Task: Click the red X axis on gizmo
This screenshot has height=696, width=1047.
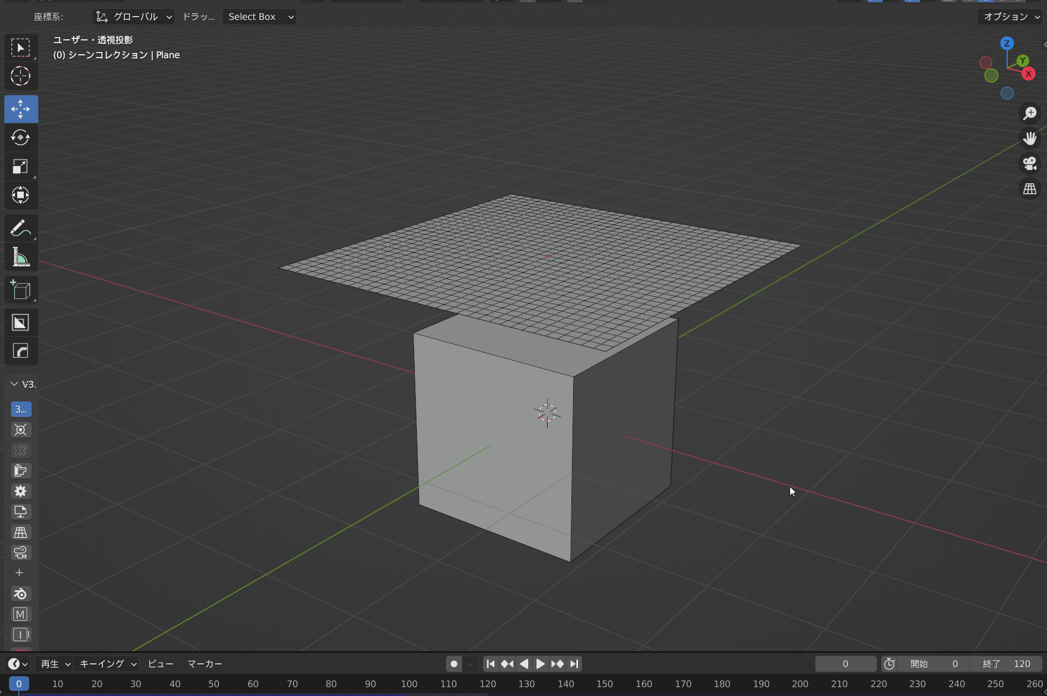Action: (1029, 74)
